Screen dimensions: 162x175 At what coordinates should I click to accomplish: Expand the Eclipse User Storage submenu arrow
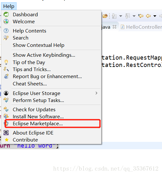[x=96, y=93]
